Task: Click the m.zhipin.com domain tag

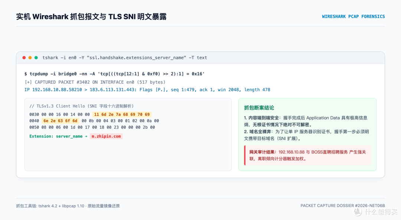Action: tap(106, 136)
